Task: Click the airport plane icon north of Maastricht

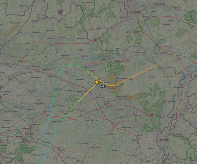Action: click(174, 127)
